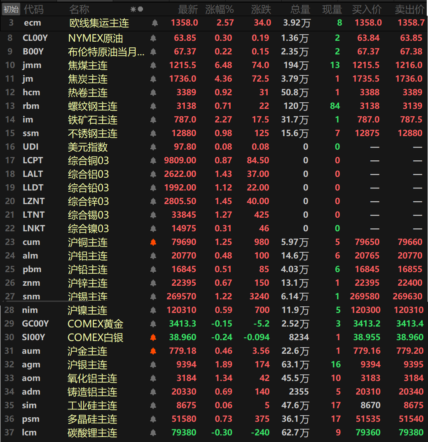Click the alert bell for NYMEX原油
The height and width of the screenshot is (442, 428).
pos(153,38)
